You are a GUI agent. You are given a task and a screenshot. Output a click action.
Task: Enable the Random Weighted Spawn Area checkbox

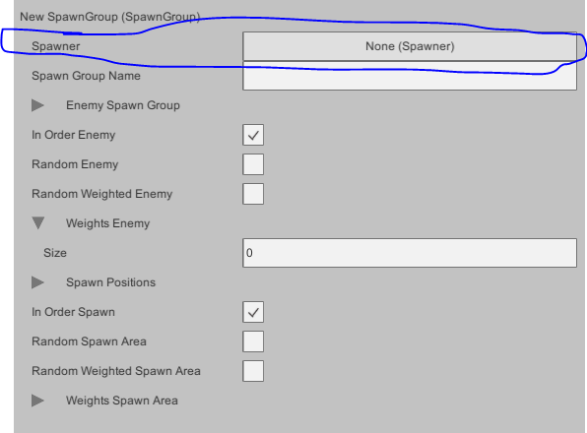tap(253, 371)
